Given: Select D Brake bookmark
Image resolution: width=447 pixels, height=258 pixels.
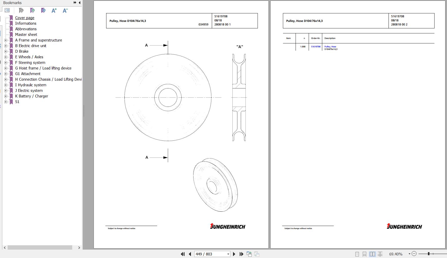Looking at the screenshot, I should 22,51.
